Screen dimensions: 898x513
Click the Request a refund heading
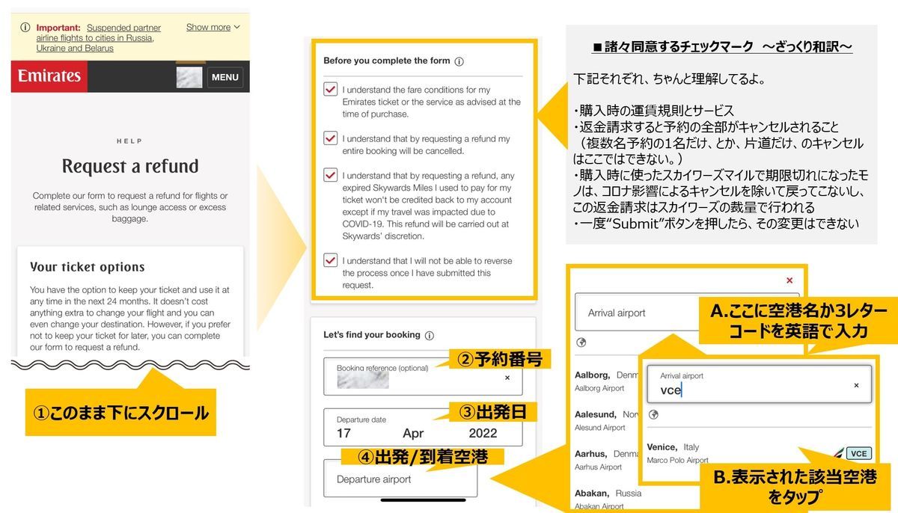[130, 166]
